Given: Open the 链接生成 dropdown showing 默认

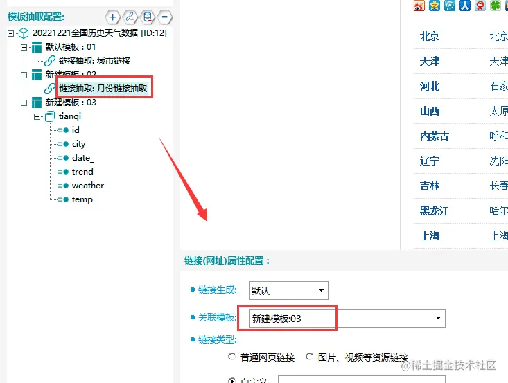Looking at the screenshot, I should [289, 290].
